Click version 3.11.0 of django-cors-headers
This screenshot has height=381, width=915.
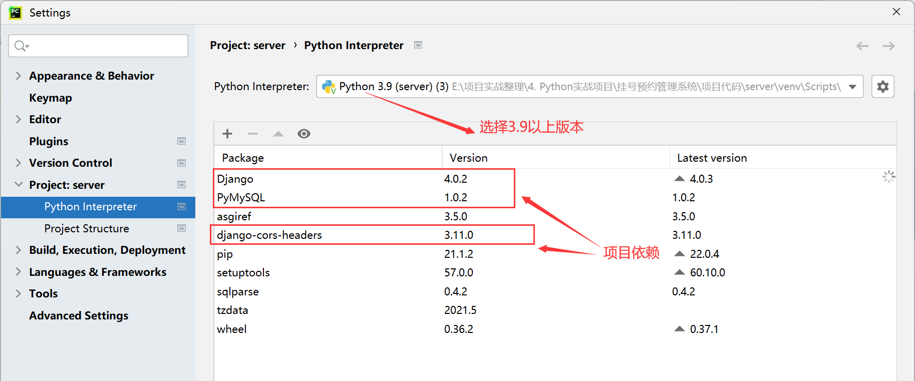[x=459, y=235]
